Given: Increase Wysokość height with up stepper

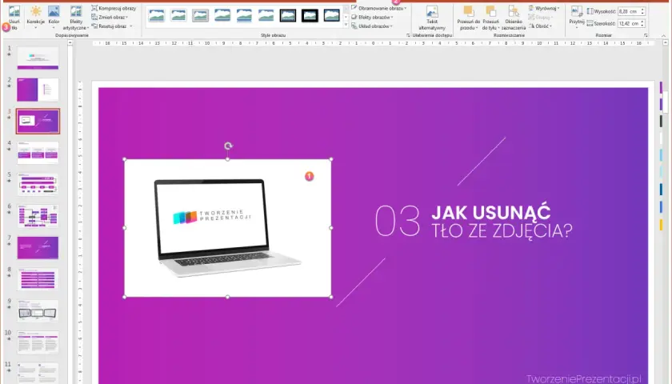Looking at the screenshot, I should tap(642, 10).
